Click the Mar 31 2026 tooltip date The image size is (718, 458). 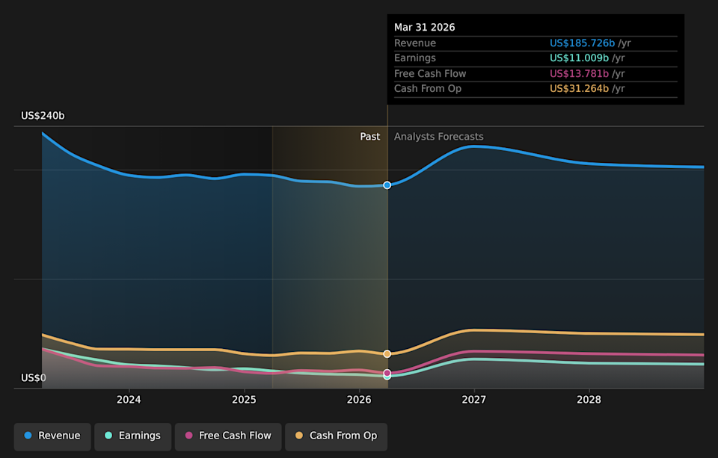tap(425, 28)
